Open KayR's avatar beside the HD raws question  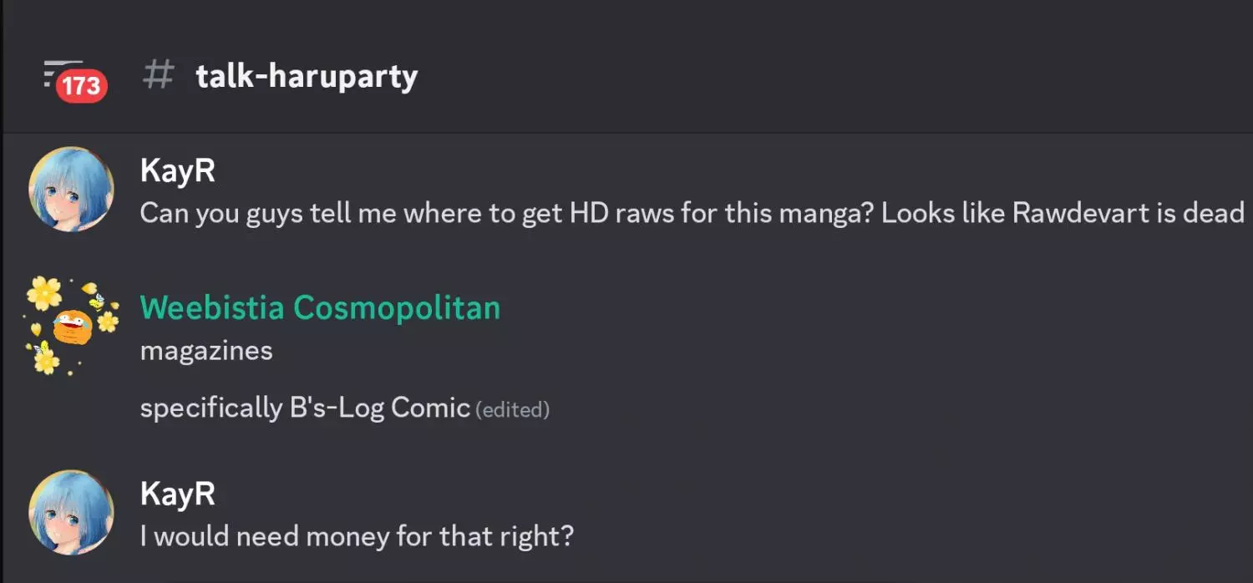(x=71, y=189)
